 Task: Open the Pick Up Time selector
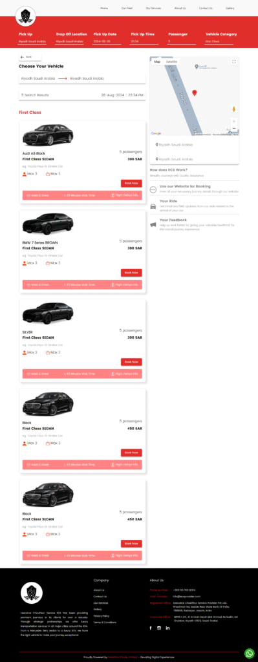tap(144, 41)
